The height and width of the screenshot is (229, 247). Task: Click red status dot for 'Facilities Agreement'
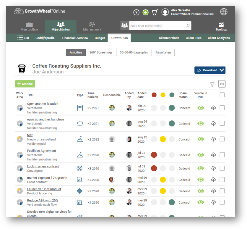click(154, 155)
